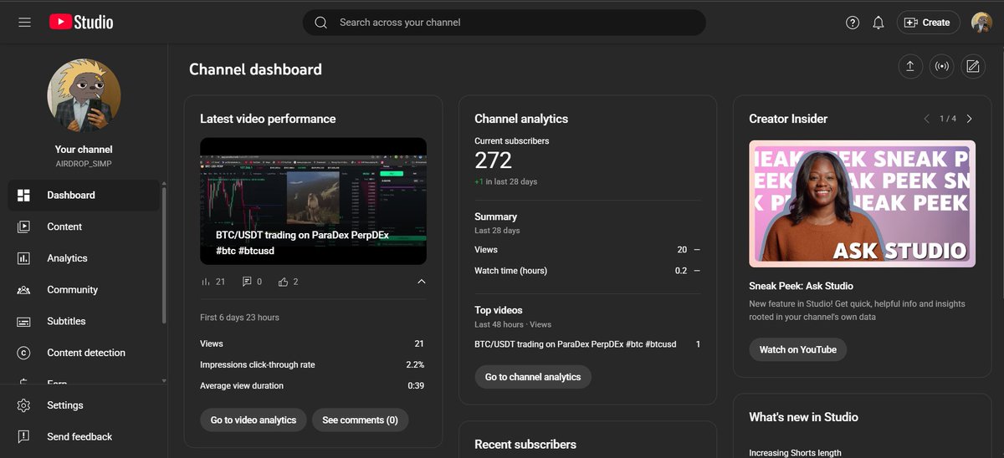Click the current subscribers count 272

(493, 160)
